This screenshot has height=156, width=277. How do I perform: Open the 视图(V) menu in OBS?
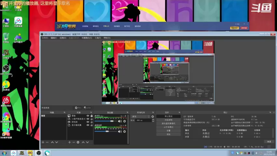click(x=63, y=38)
